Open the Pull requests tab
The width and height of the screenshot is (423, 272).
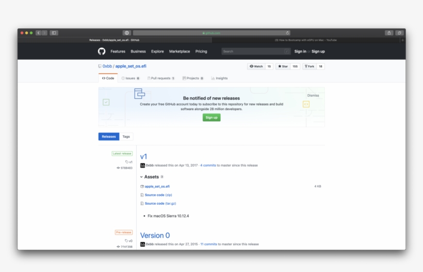click(x=161, y=78)
